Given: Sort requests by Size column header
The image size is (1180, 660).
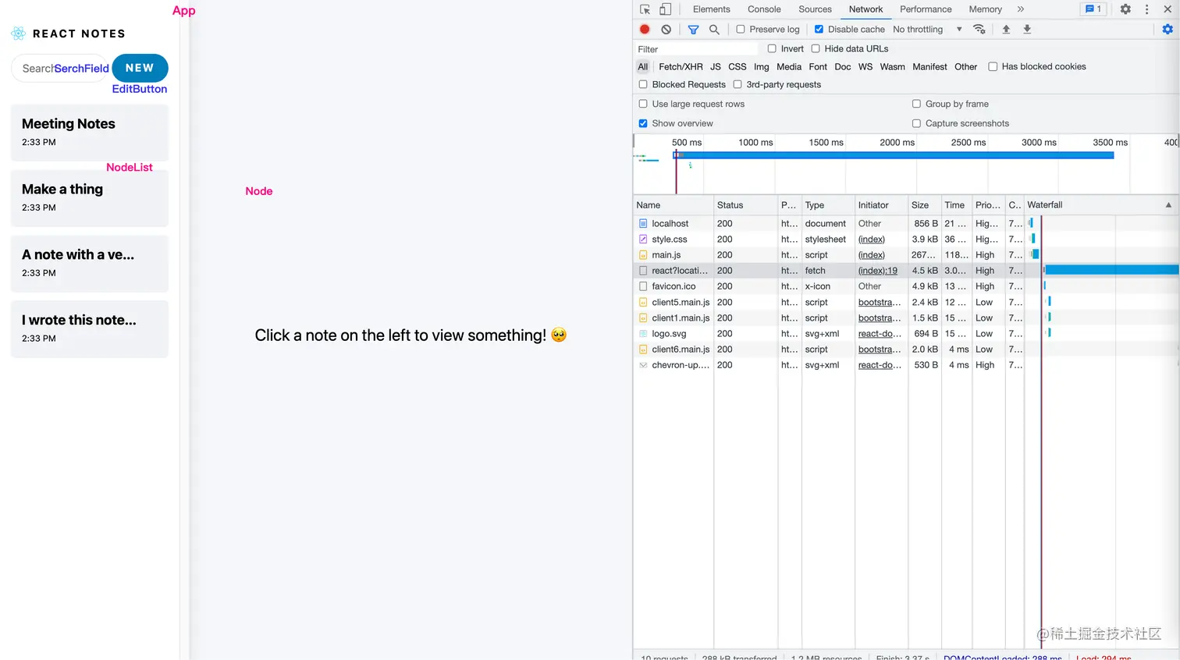Looking at the screenshot, I should pyautogui.click(x=924, y=205).
